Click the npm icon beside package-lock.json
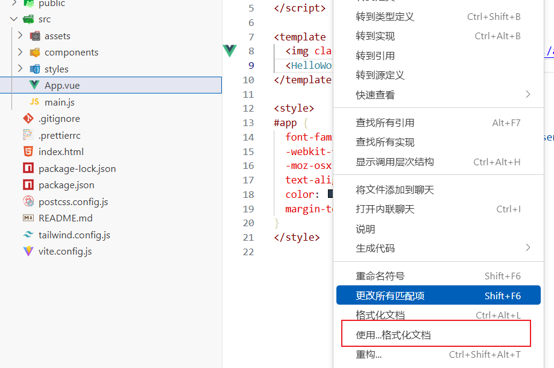This screenshot has height=368, width=554. (28, 168)
